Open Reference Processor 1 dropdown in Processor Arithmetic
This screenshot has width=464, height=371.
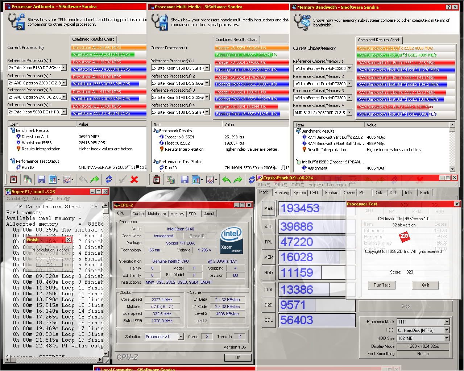click(64, 67)
